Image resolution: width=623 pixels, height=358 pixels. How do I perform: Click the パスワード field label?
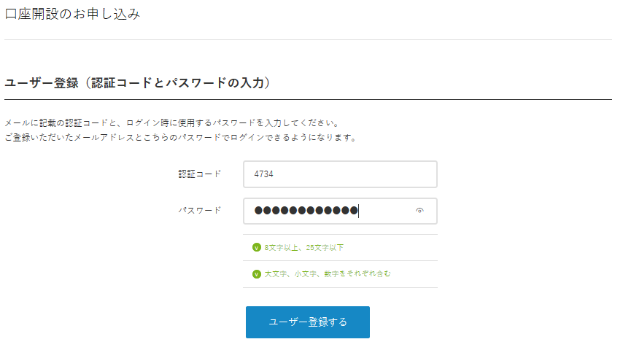pyautogui.click(x=199, y=211)
